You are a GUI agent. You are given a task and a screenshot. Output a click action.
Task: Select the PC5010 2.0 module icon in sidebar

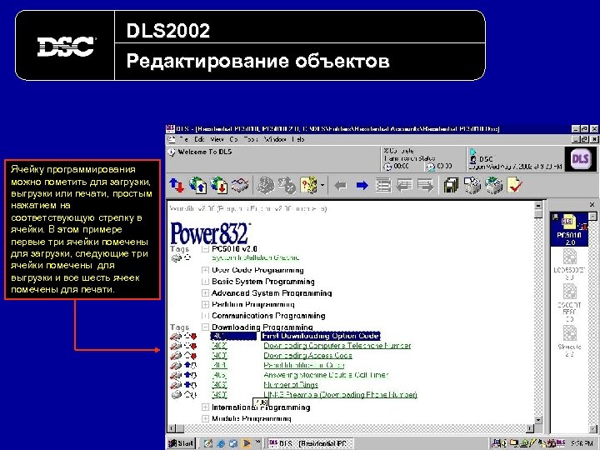coord(569,230)
